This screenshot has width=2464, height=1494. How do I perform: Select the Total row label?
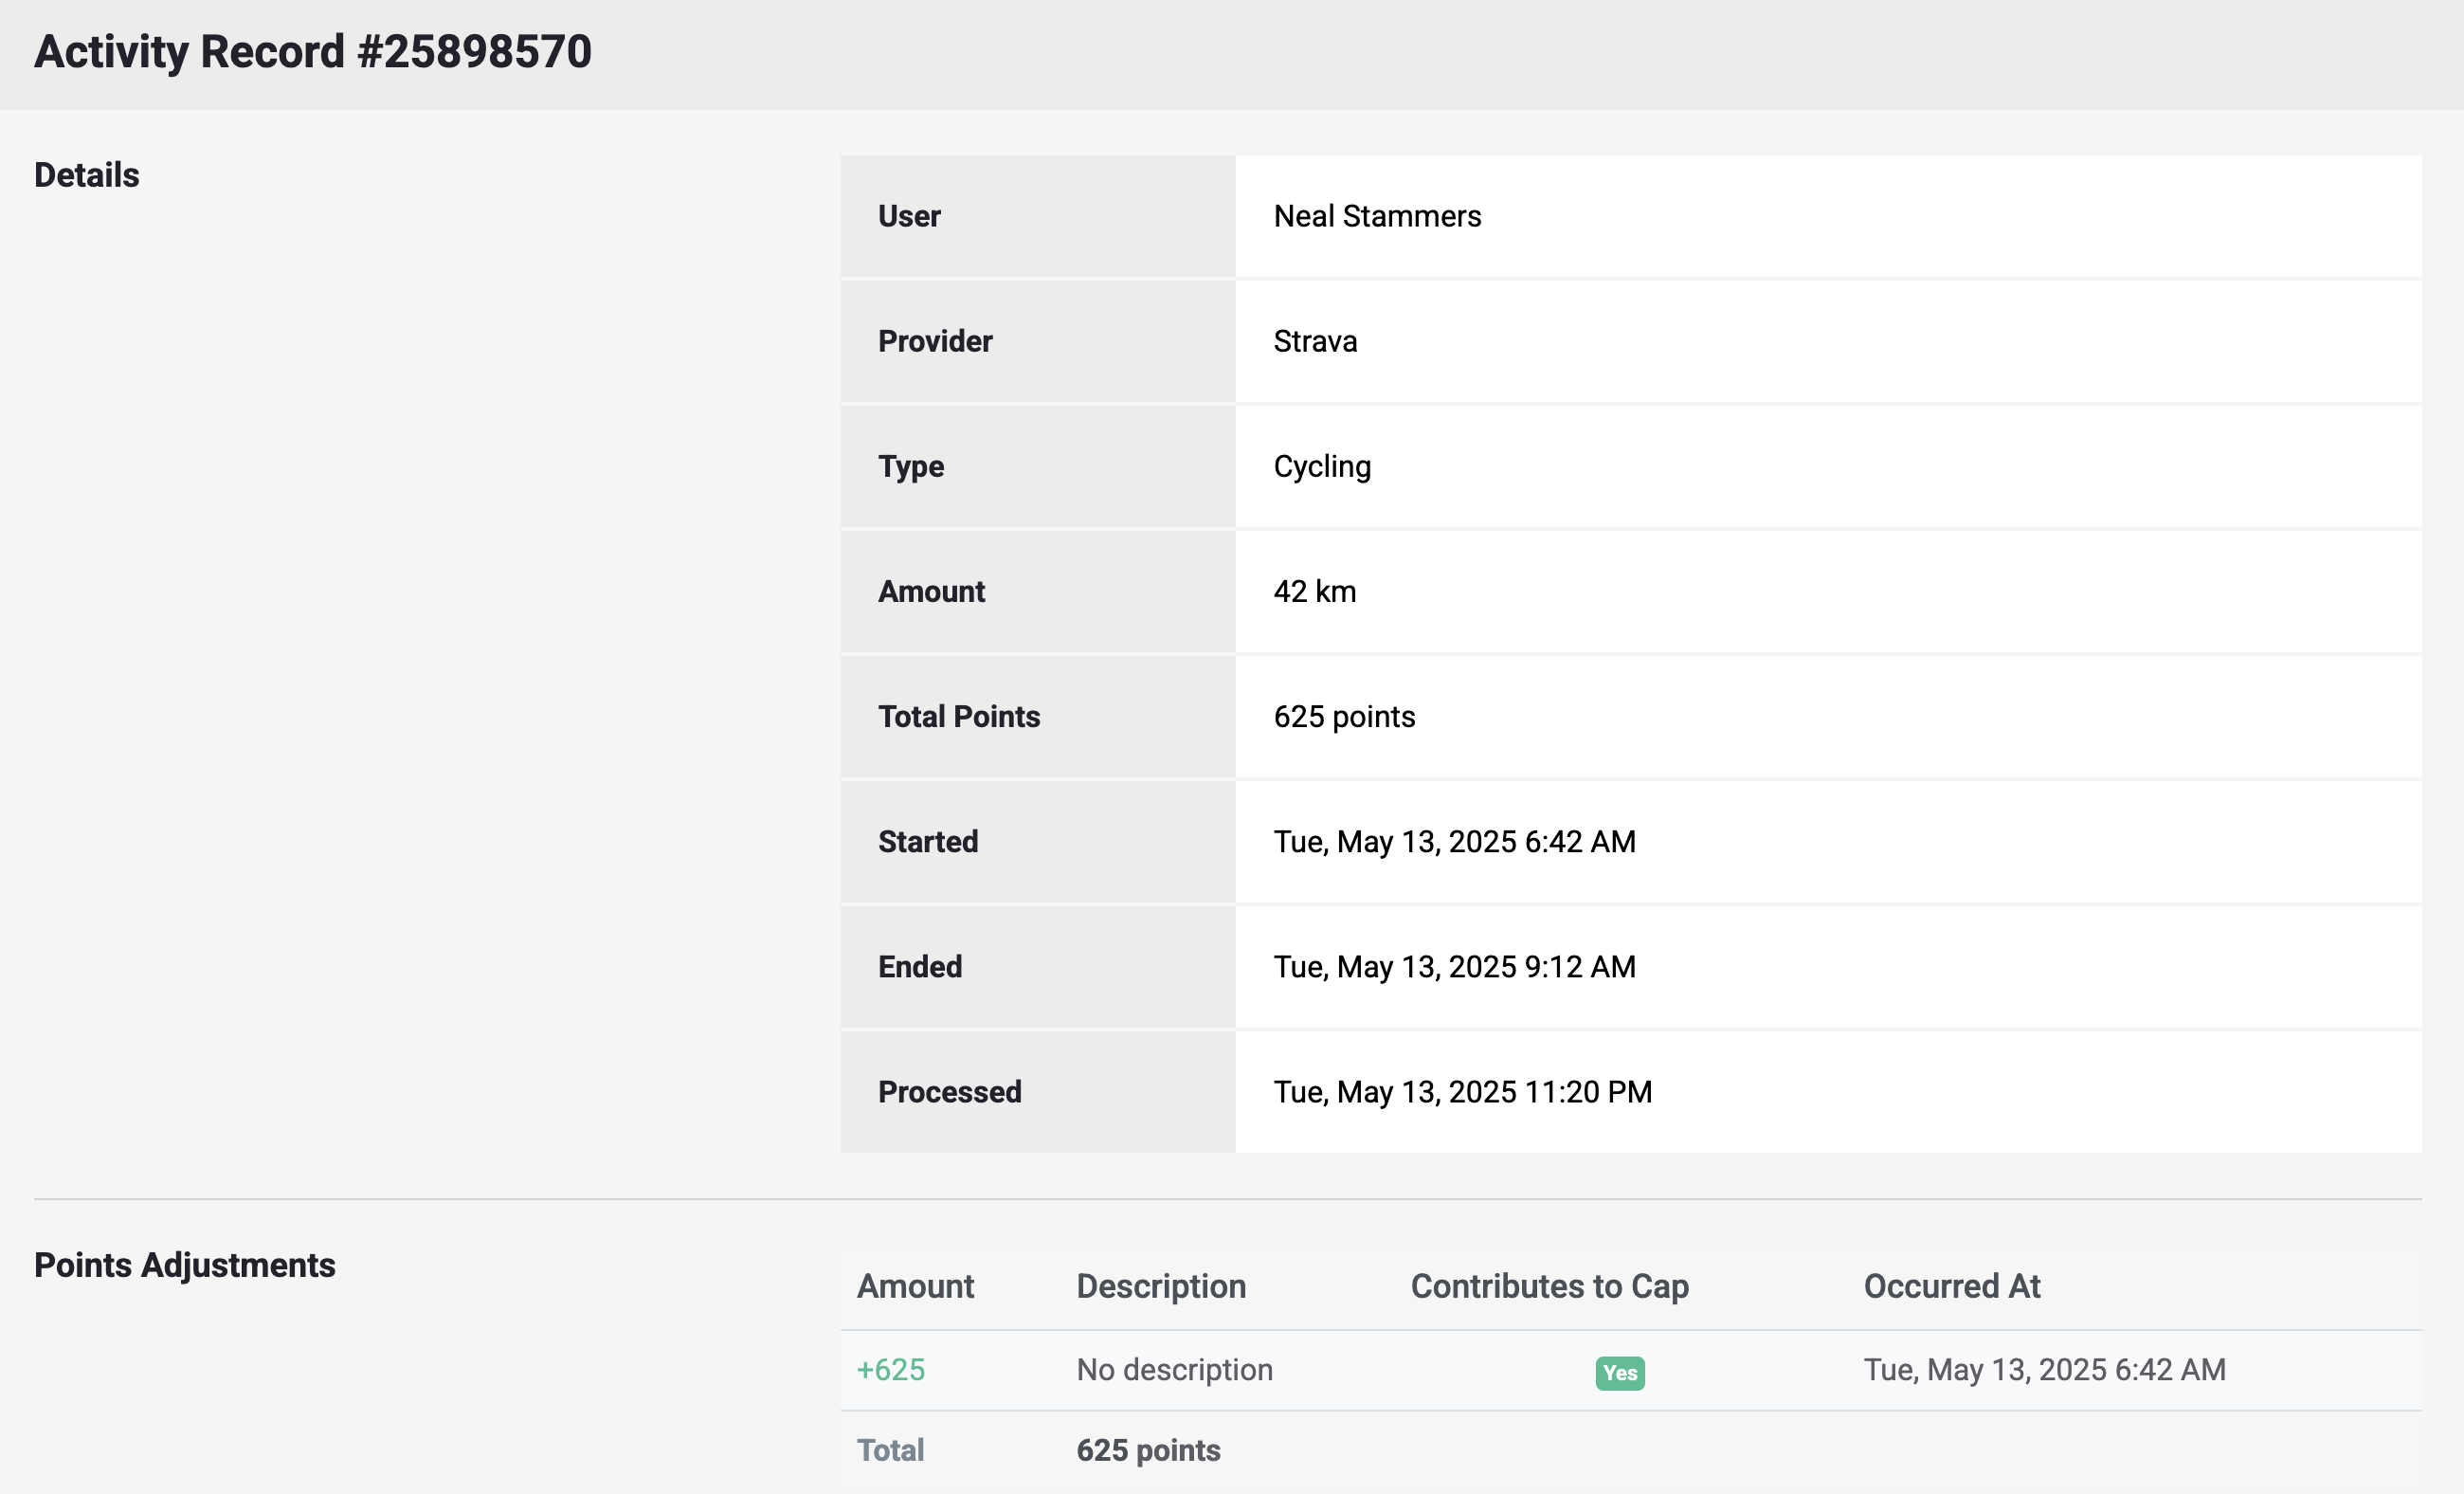pyautogui.click(x=889, y=1449)
